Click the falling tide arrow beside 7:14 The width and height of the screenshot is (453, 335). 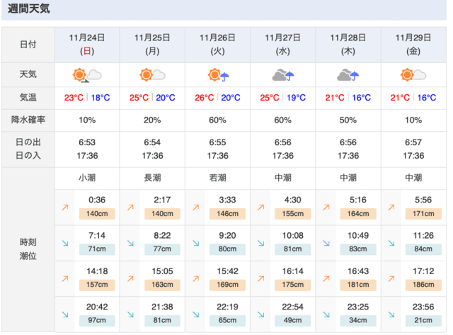(x=64, y=243)
